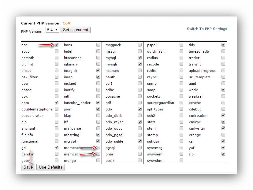Click the Use Defaults button
253x190 pixels.
pyautogui.click(x=50, y=167)
